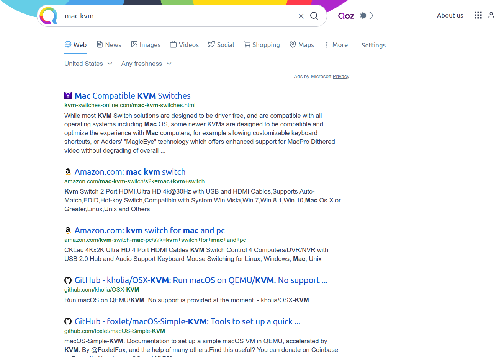504x357 pixels.
Task: Open the Privacy link next to Ads by Microsoft
Action: click(341, 77)
